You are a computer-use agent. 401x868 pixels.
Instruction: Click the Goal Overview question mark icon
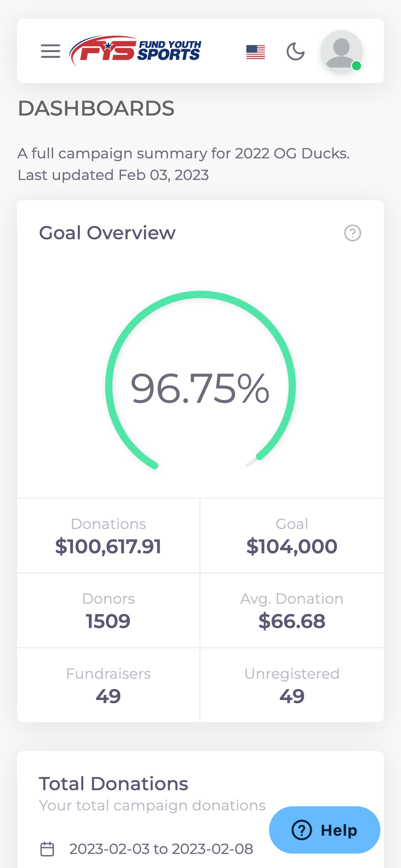[x=352, y=233]
